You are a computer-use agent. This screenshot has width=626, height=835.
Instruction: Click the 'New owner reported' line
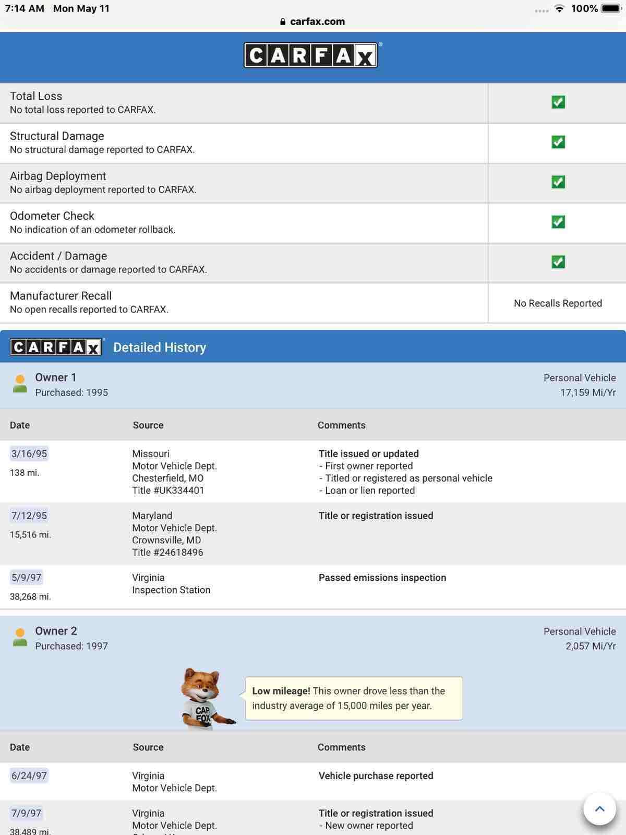click(366, 826)
